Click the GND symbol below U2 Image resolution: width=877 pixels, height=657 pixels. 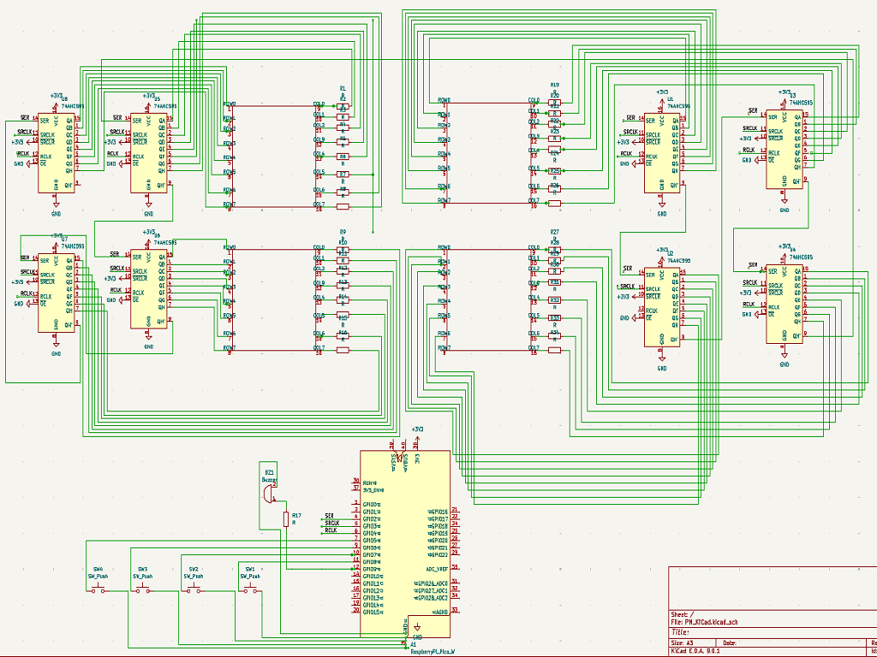coord(662,358)
